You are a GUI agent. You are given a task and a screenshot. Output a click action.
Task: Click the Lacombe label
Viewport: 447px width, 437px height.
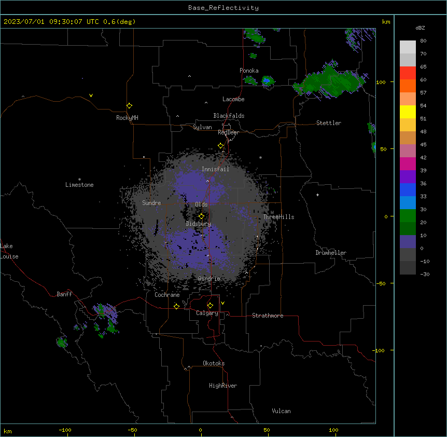pyautogui.click(x=233, y=99)
